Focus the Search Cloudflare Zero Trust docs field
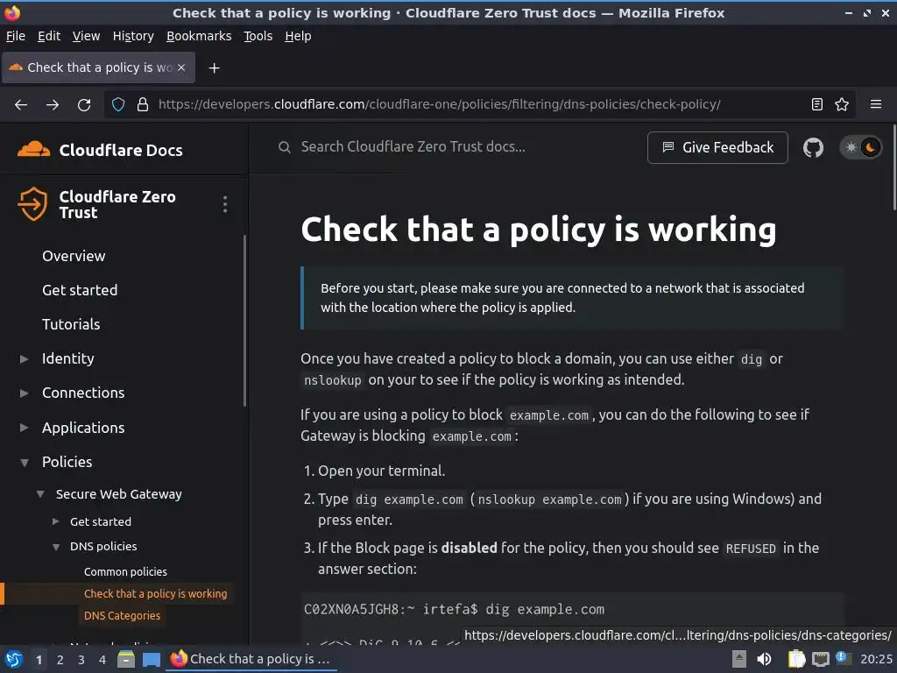The height and width of the screenshot is (673, 897). (413, 147)
